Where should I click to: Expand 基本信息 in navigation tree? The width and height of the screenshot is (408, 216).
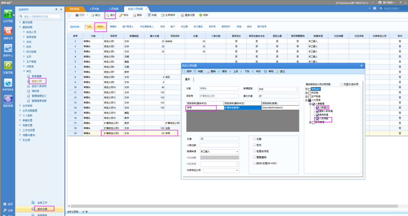(x=20, y=22)
